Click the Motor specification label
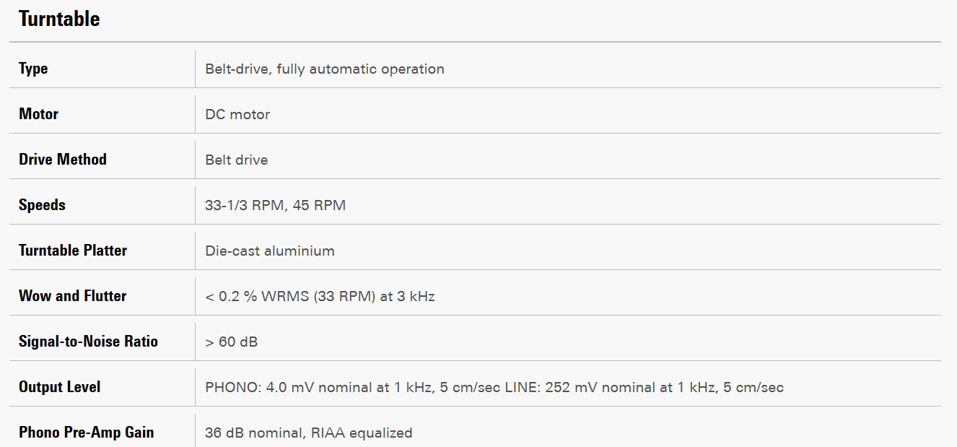The height and width of the screenshot is (447, 957). coord(38,114)
